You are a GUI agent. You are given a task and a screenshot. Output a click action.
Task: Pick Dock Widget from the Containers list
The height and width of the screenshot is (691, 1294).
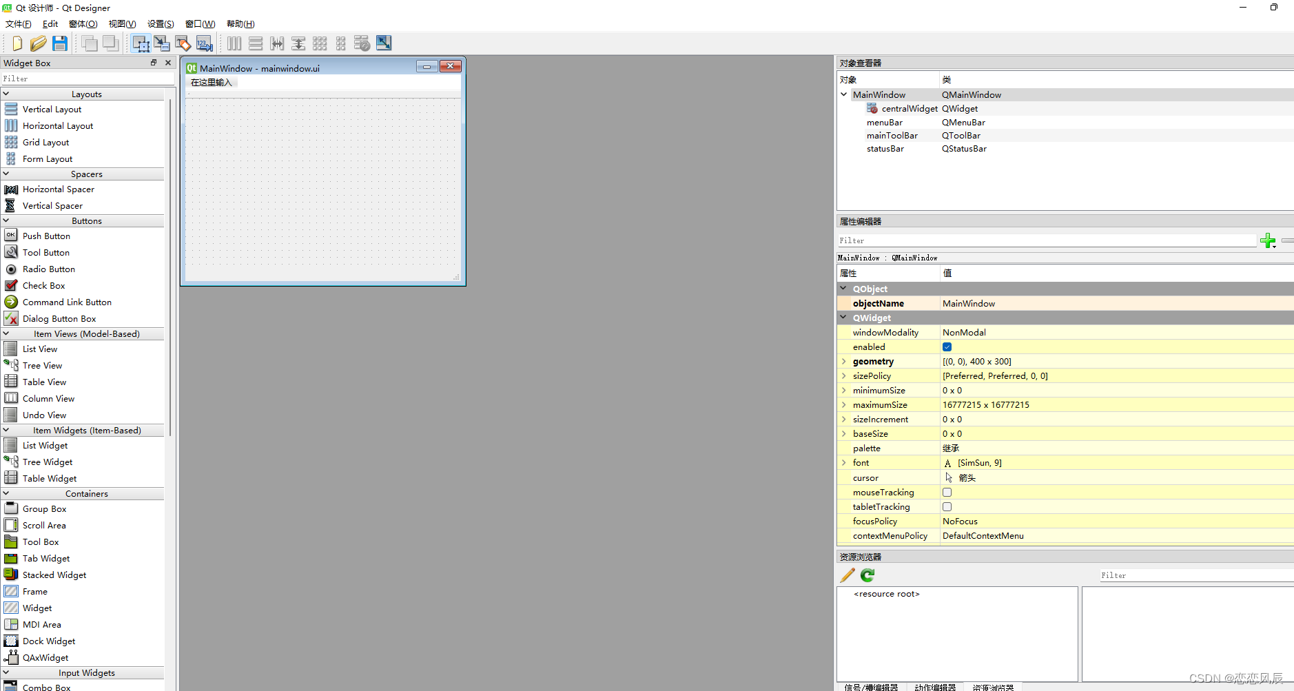(x=49, y=641)
